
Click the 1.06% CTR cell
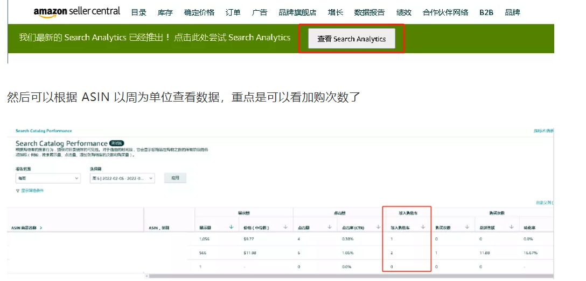tap(347, 253)
